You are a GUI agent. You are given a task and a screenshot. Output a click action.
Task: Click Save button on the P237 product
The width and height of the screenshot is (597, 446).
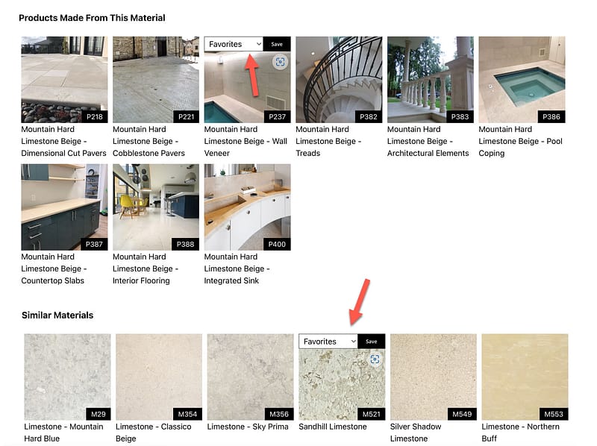(x=277, y=44)
